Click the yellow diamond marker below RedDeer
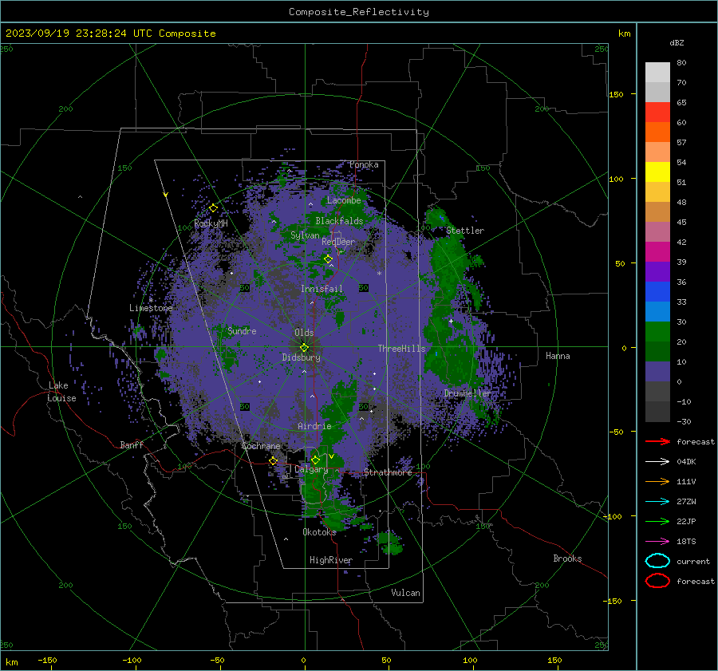The image size is (718, 671). click(328, 259)
